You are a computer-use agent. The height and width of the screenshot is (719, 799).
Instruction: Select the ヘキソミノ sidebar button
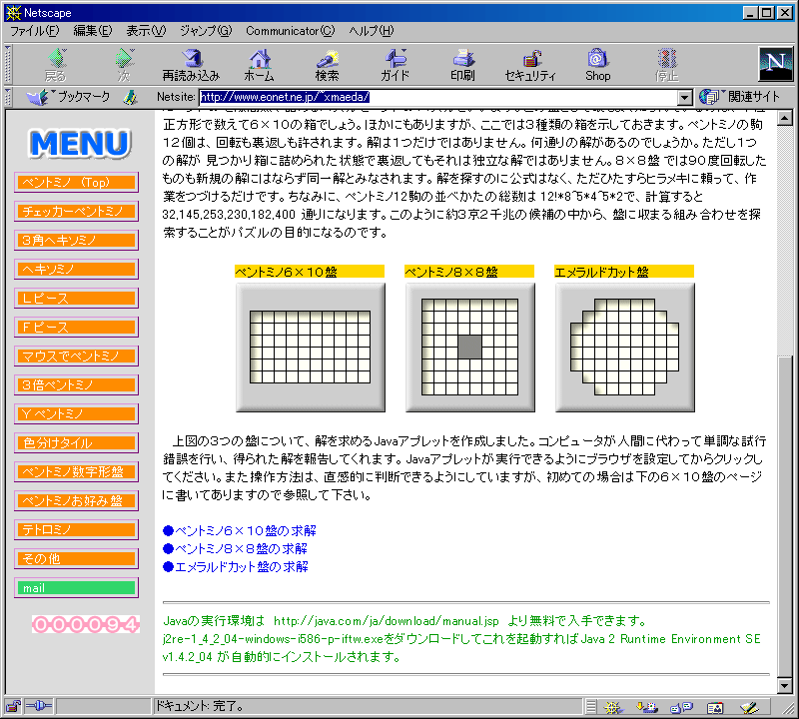(77, 269)
